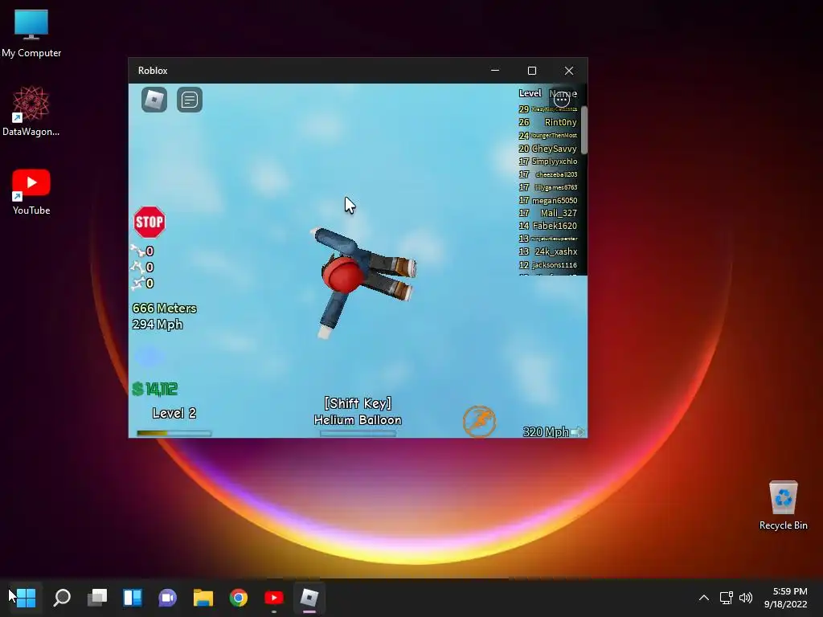823x617 pixels.
Task: Click the 320 Mph speed text
Action: tap(546, 431)
